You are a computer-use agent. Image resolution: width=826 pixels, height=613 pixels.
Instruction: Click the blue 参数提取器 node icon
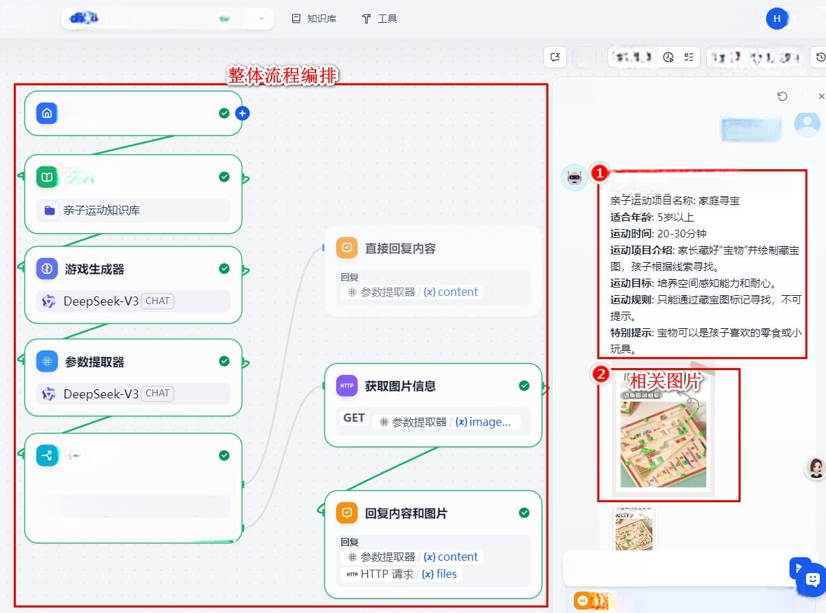point(47,361)
